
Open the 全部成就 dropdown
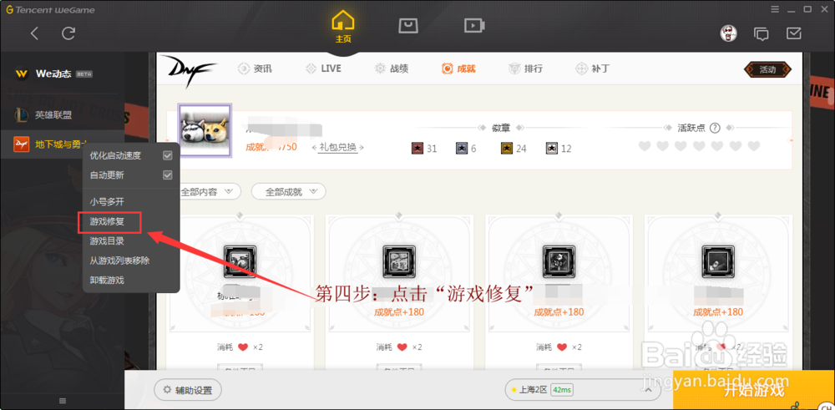point(288,192)
